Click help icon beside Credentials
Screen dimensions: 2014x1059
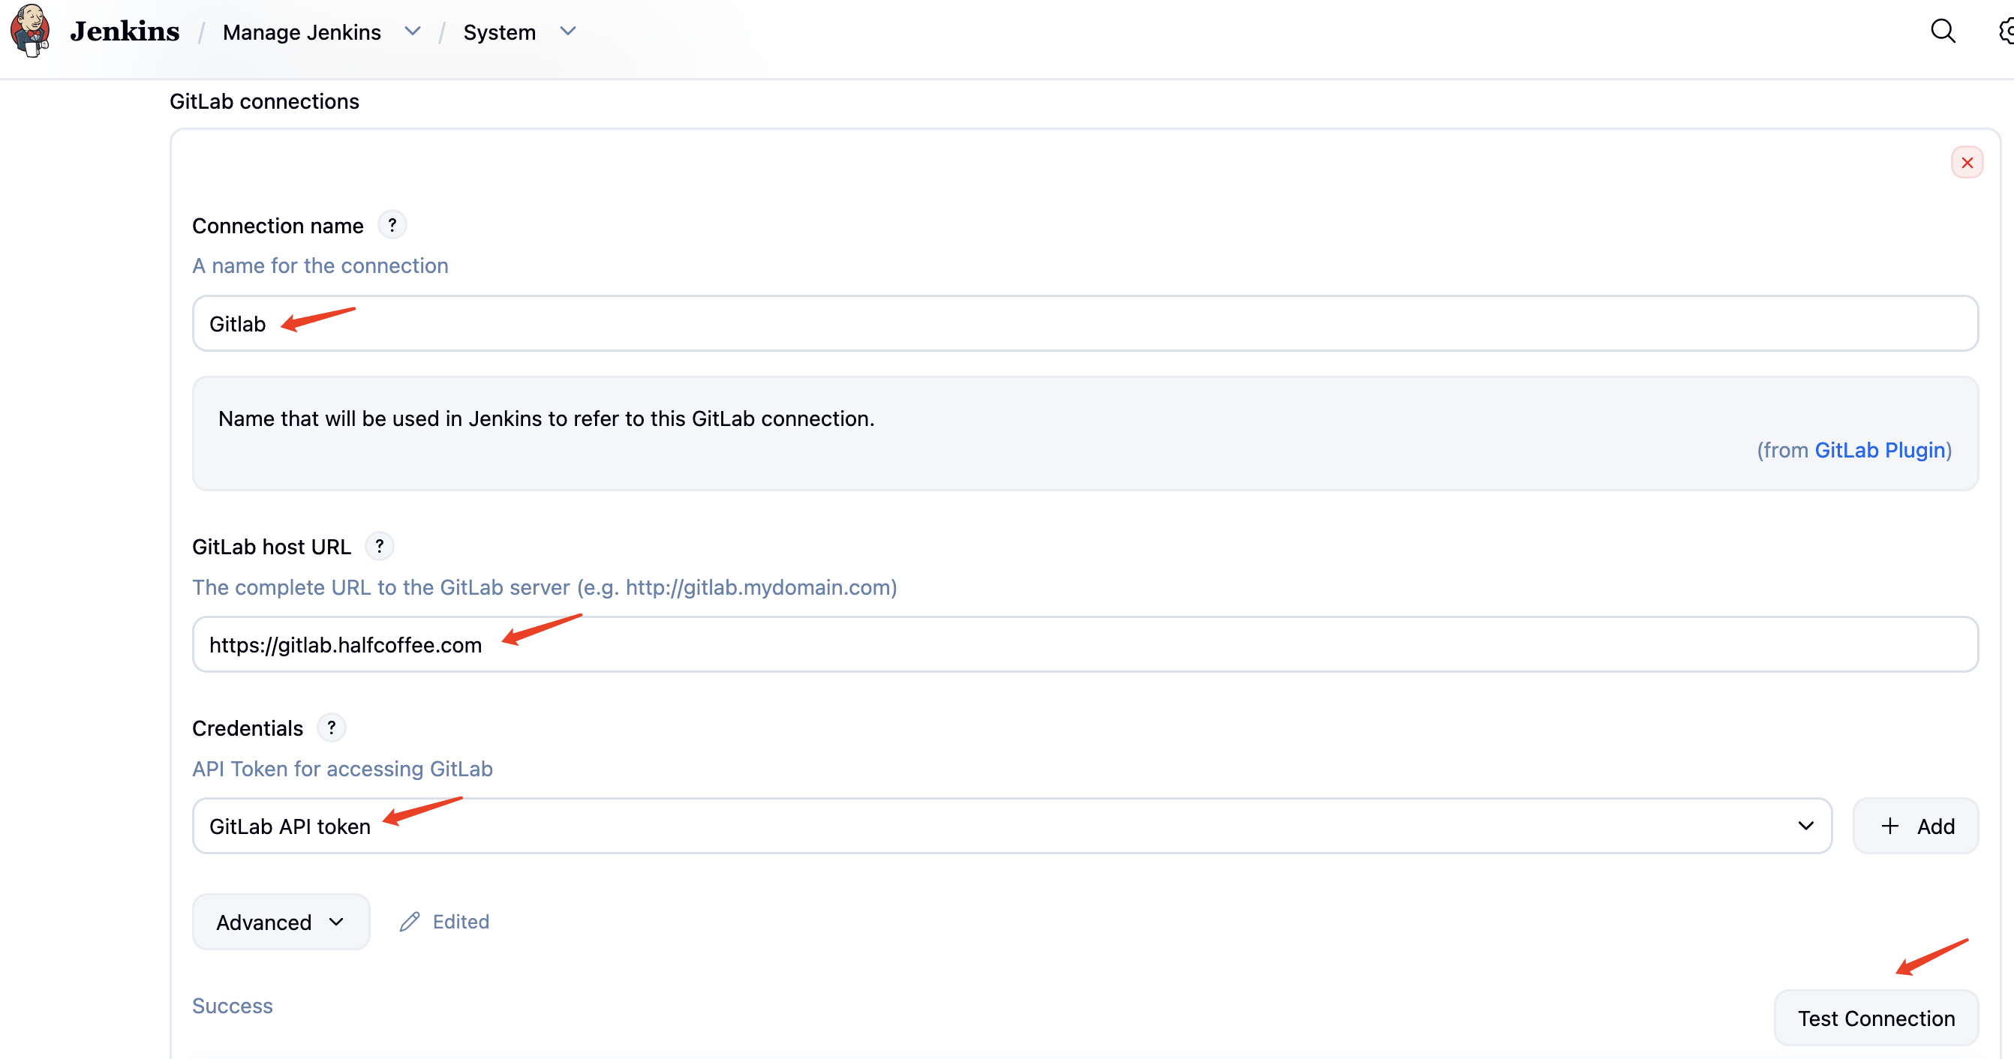(332, 727)
